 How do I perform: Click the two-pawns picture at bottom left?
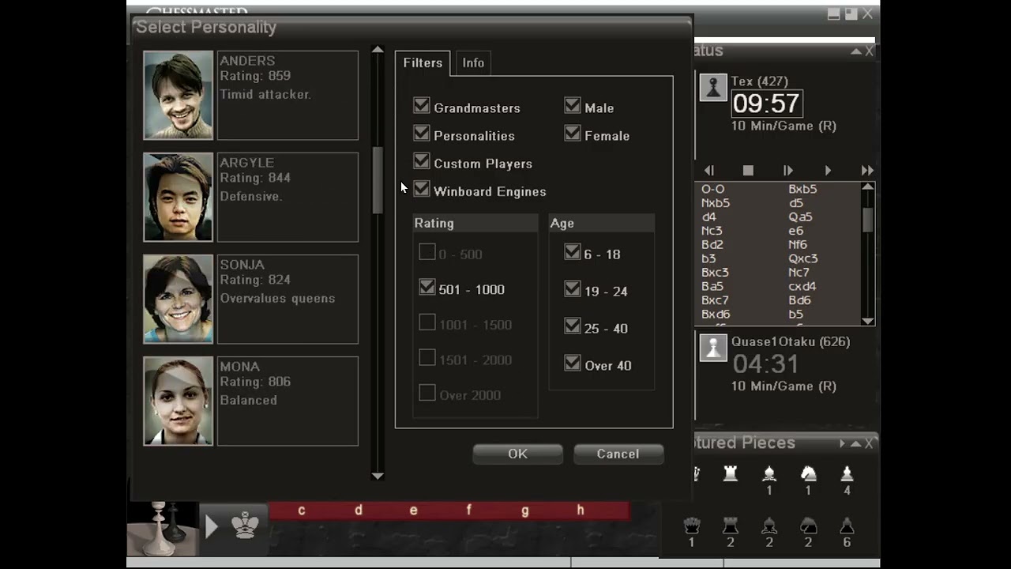(x=163, y=528)
